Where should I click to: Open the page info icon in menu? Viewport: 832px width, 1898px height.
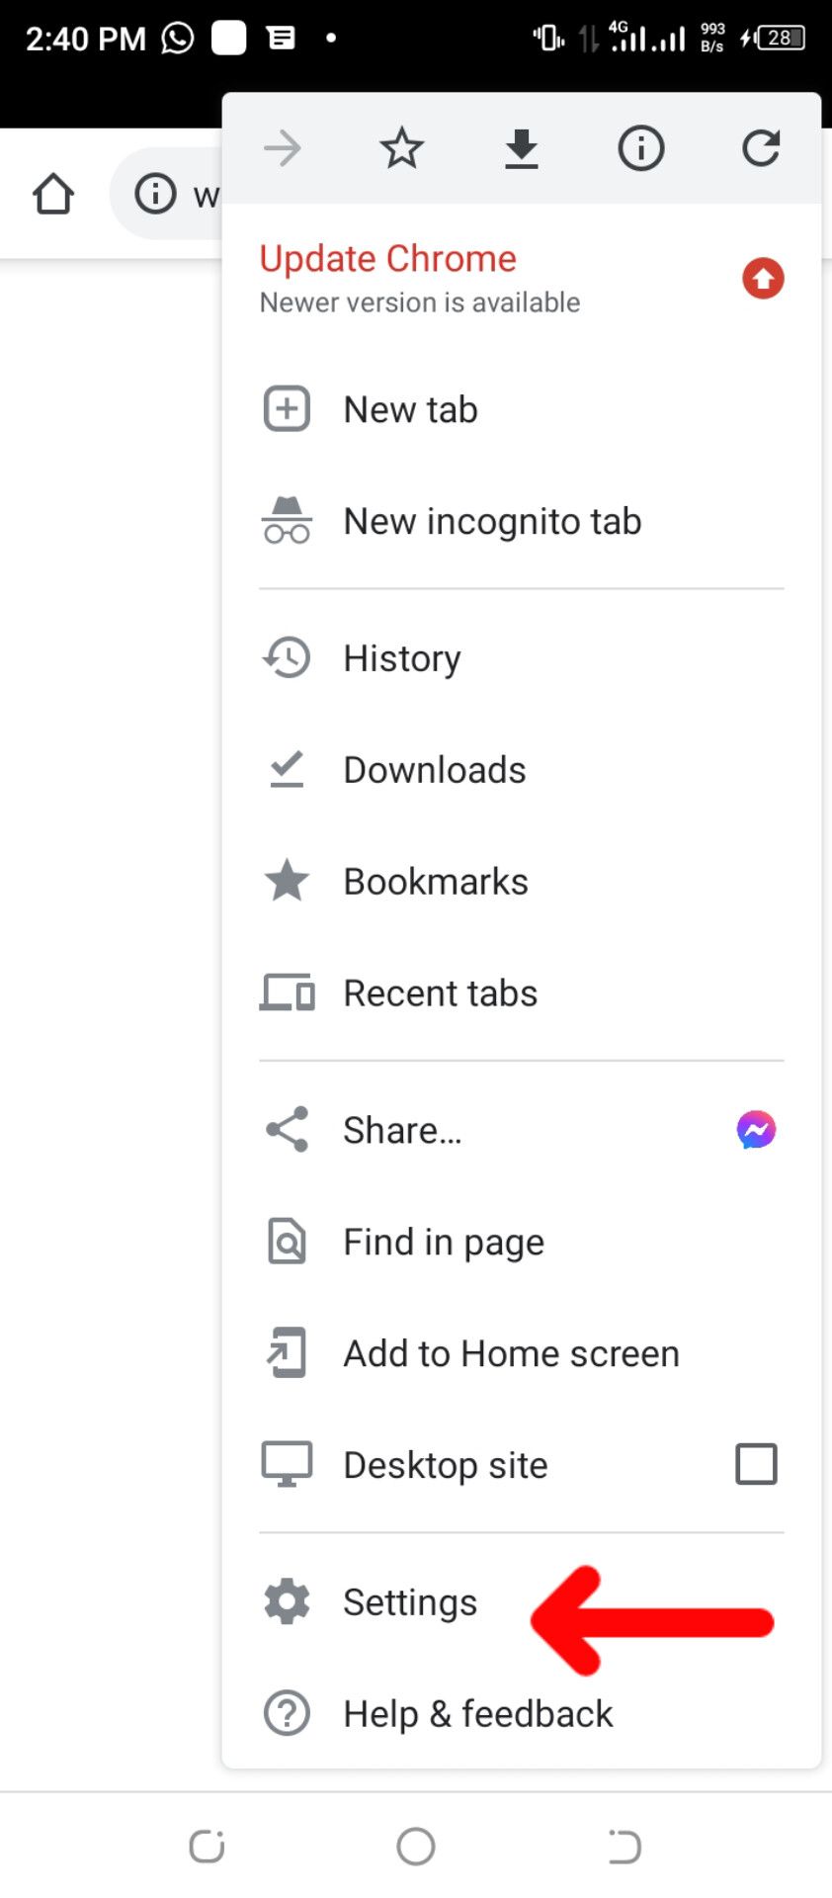pyautogui.click(x=640, y=149)
